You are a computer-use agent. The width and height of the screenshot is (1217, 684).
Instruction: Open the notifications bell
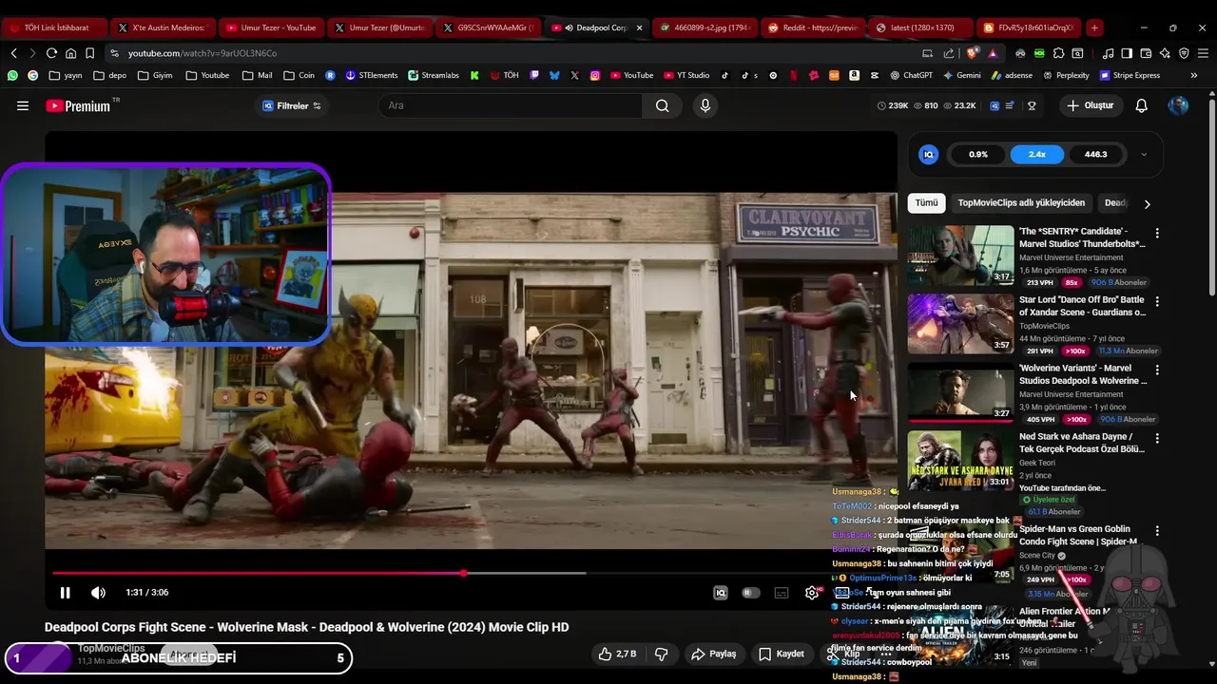click(1141, 105)
